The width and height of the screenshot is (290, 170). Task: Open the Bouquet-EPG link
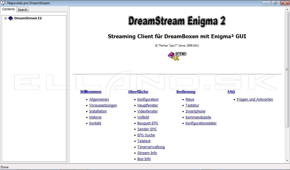coord(148,123)
